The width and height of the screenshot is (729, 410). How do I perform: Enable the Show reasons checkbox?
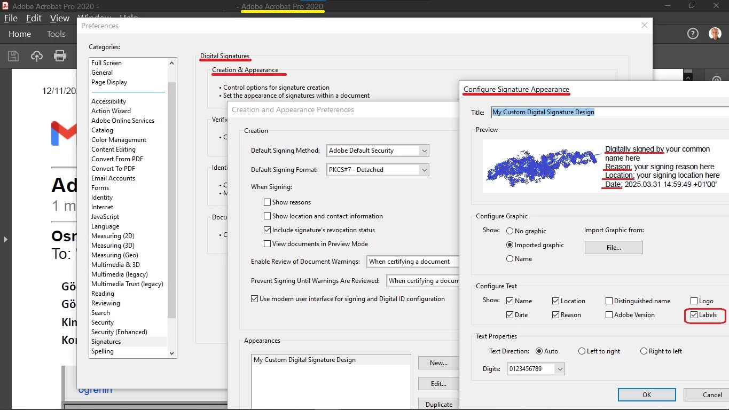267,202
